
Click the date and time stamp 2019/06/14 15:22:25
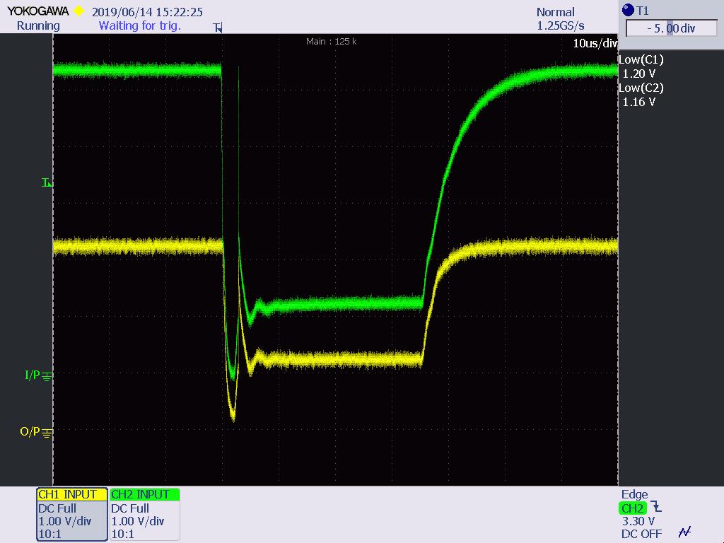pos(147,12)
